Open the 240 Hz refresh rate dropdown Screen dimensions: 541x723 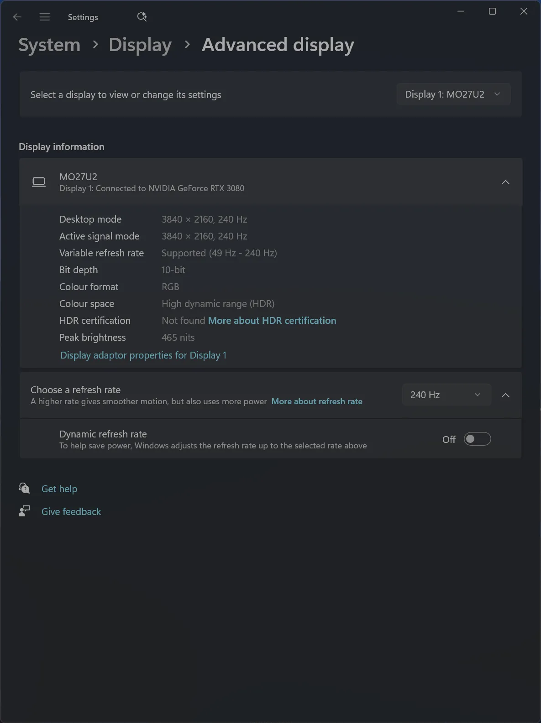[446, 395]
